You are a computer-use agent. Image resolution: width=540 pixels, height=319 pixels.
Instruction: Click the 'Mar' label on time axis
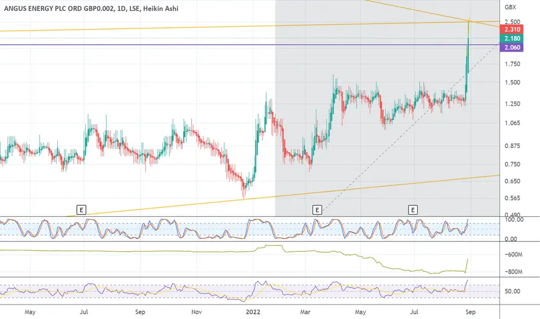(305, 312)
